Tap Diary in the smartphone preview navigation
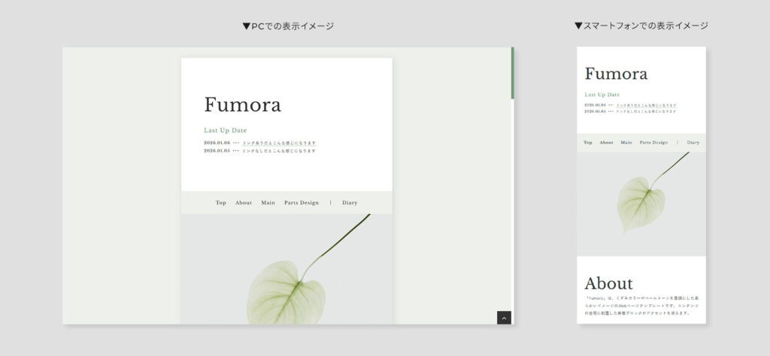The height and width of the screenshot is (356, 770). click(693, 142)
